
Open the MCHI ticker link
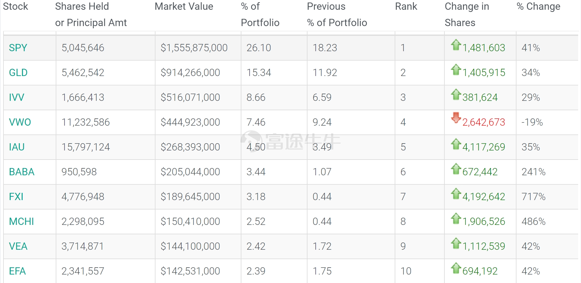(21, 221)
